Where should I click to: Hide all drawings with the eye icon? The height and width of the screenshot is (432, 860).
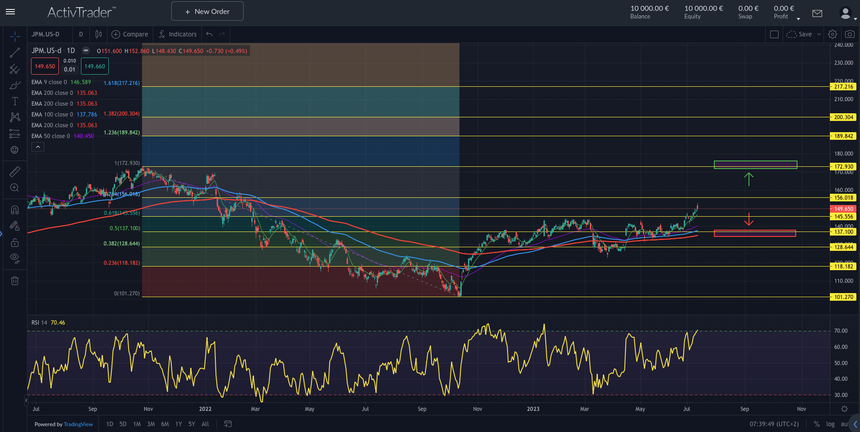(x=15, y=258)
